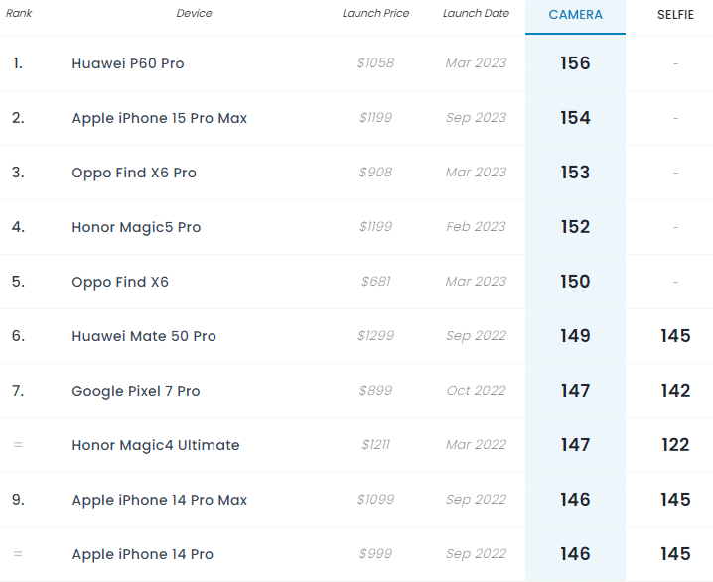Select Honor Magic5 Pro device name

coord(136,227)
